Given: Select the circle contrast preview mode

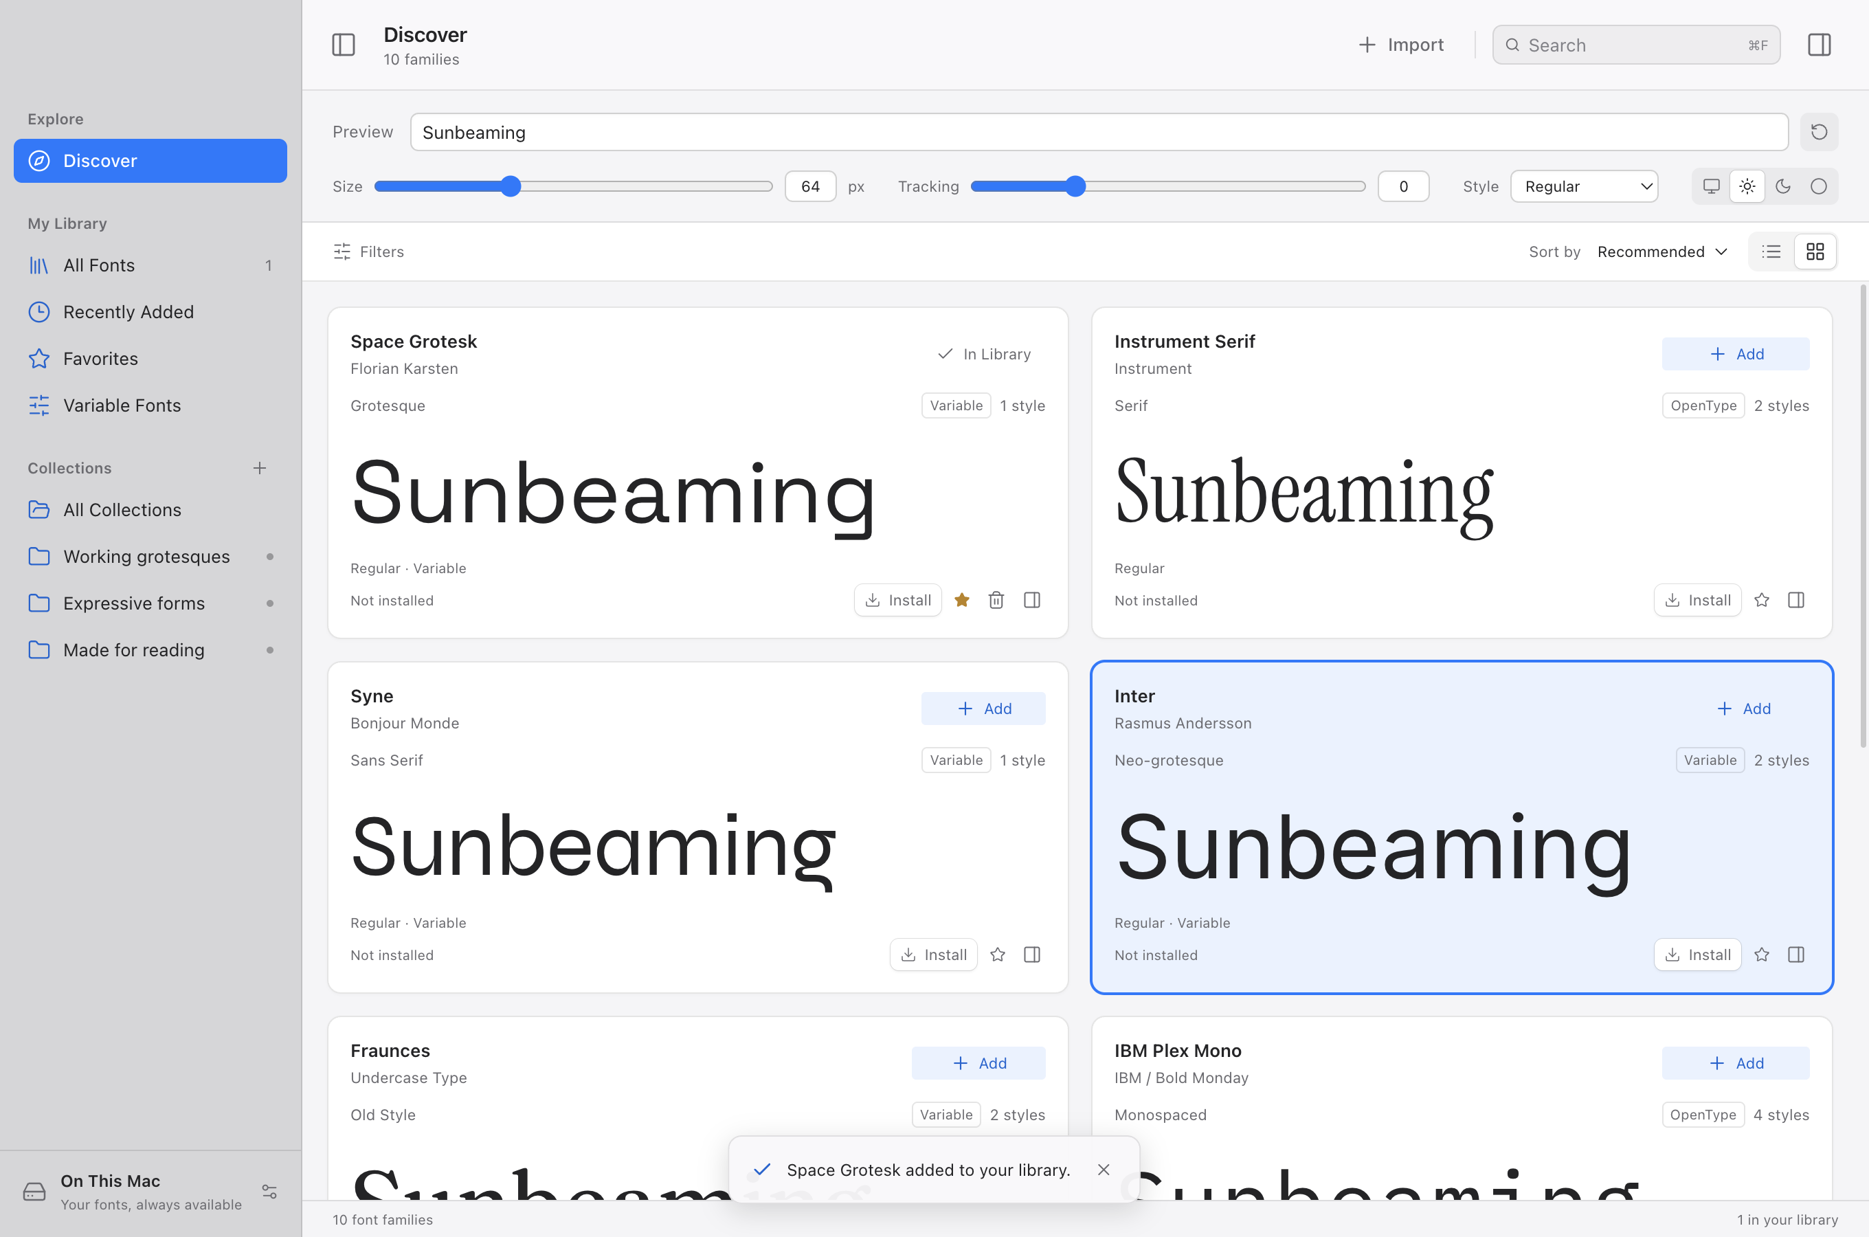Looking at the screenshot, I should click(x=1817, y=186).
